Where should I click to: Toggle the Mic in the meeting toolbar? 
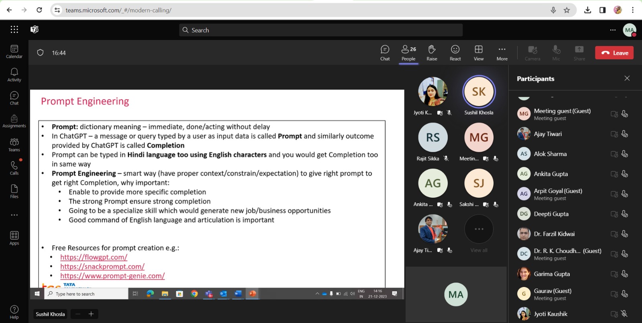[556, 53]
